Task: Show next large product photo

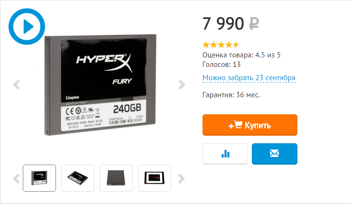Action: click(x=182, y=84)
